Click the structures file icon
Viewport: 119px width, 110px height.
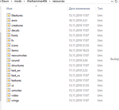click(x=9, y=65)
